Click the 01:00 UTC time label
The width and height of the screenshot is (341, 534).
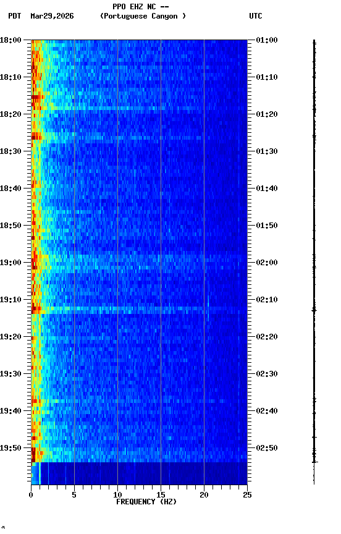point(267,40)
